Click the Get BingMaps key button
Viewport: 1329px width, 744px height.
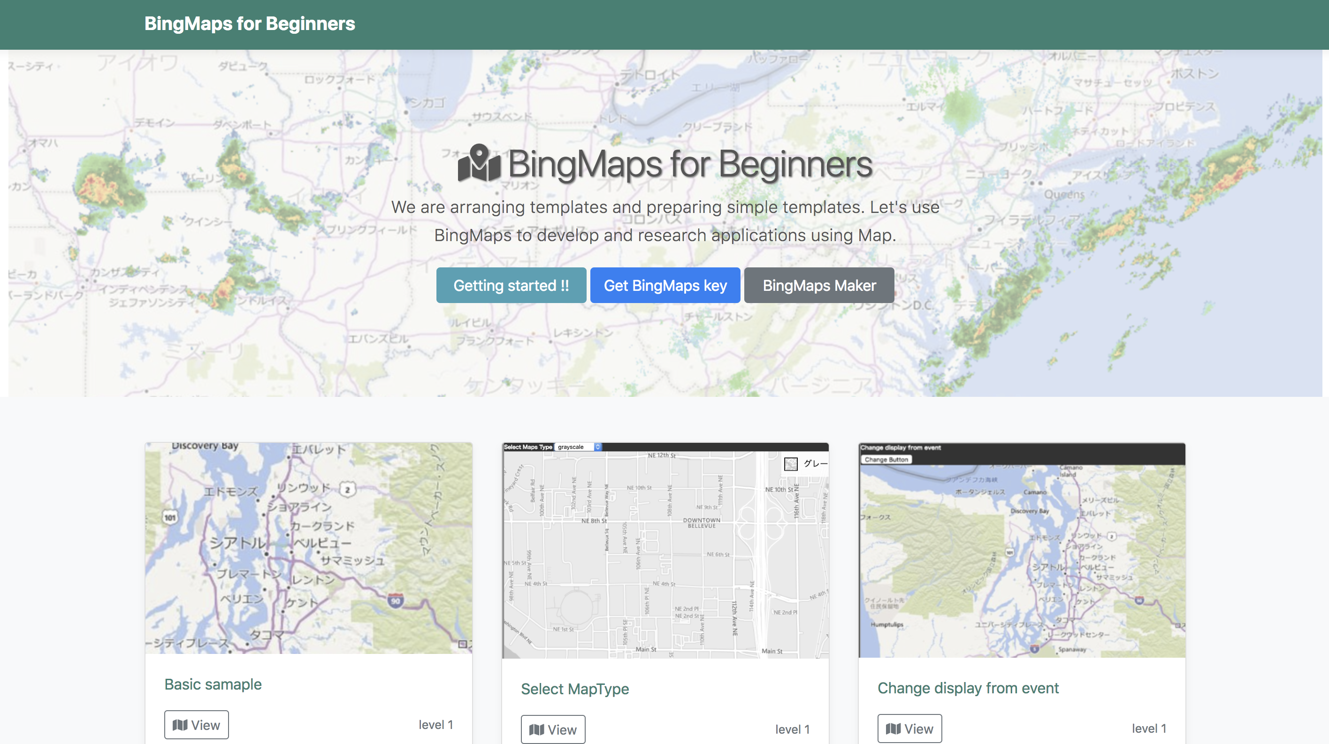click(665, 285)
